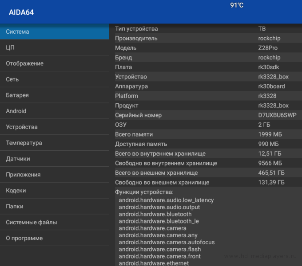Select android.hardware.camera.flash entry

[x=160, y=249]
